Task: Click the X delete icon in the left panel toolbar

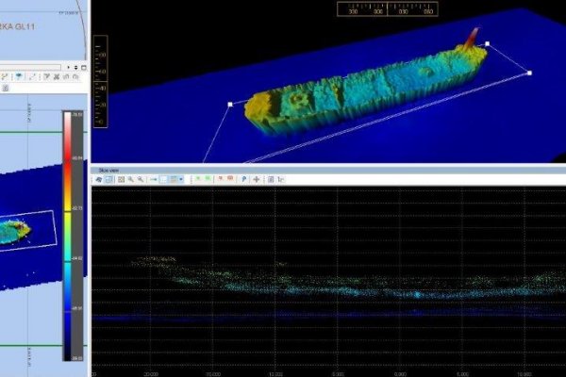Action: point(57,76)
